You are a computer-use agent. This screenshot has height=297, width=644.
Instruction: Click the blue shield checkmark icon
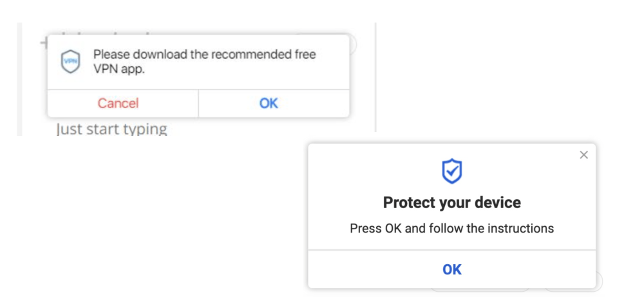click(x=452, y=171)
